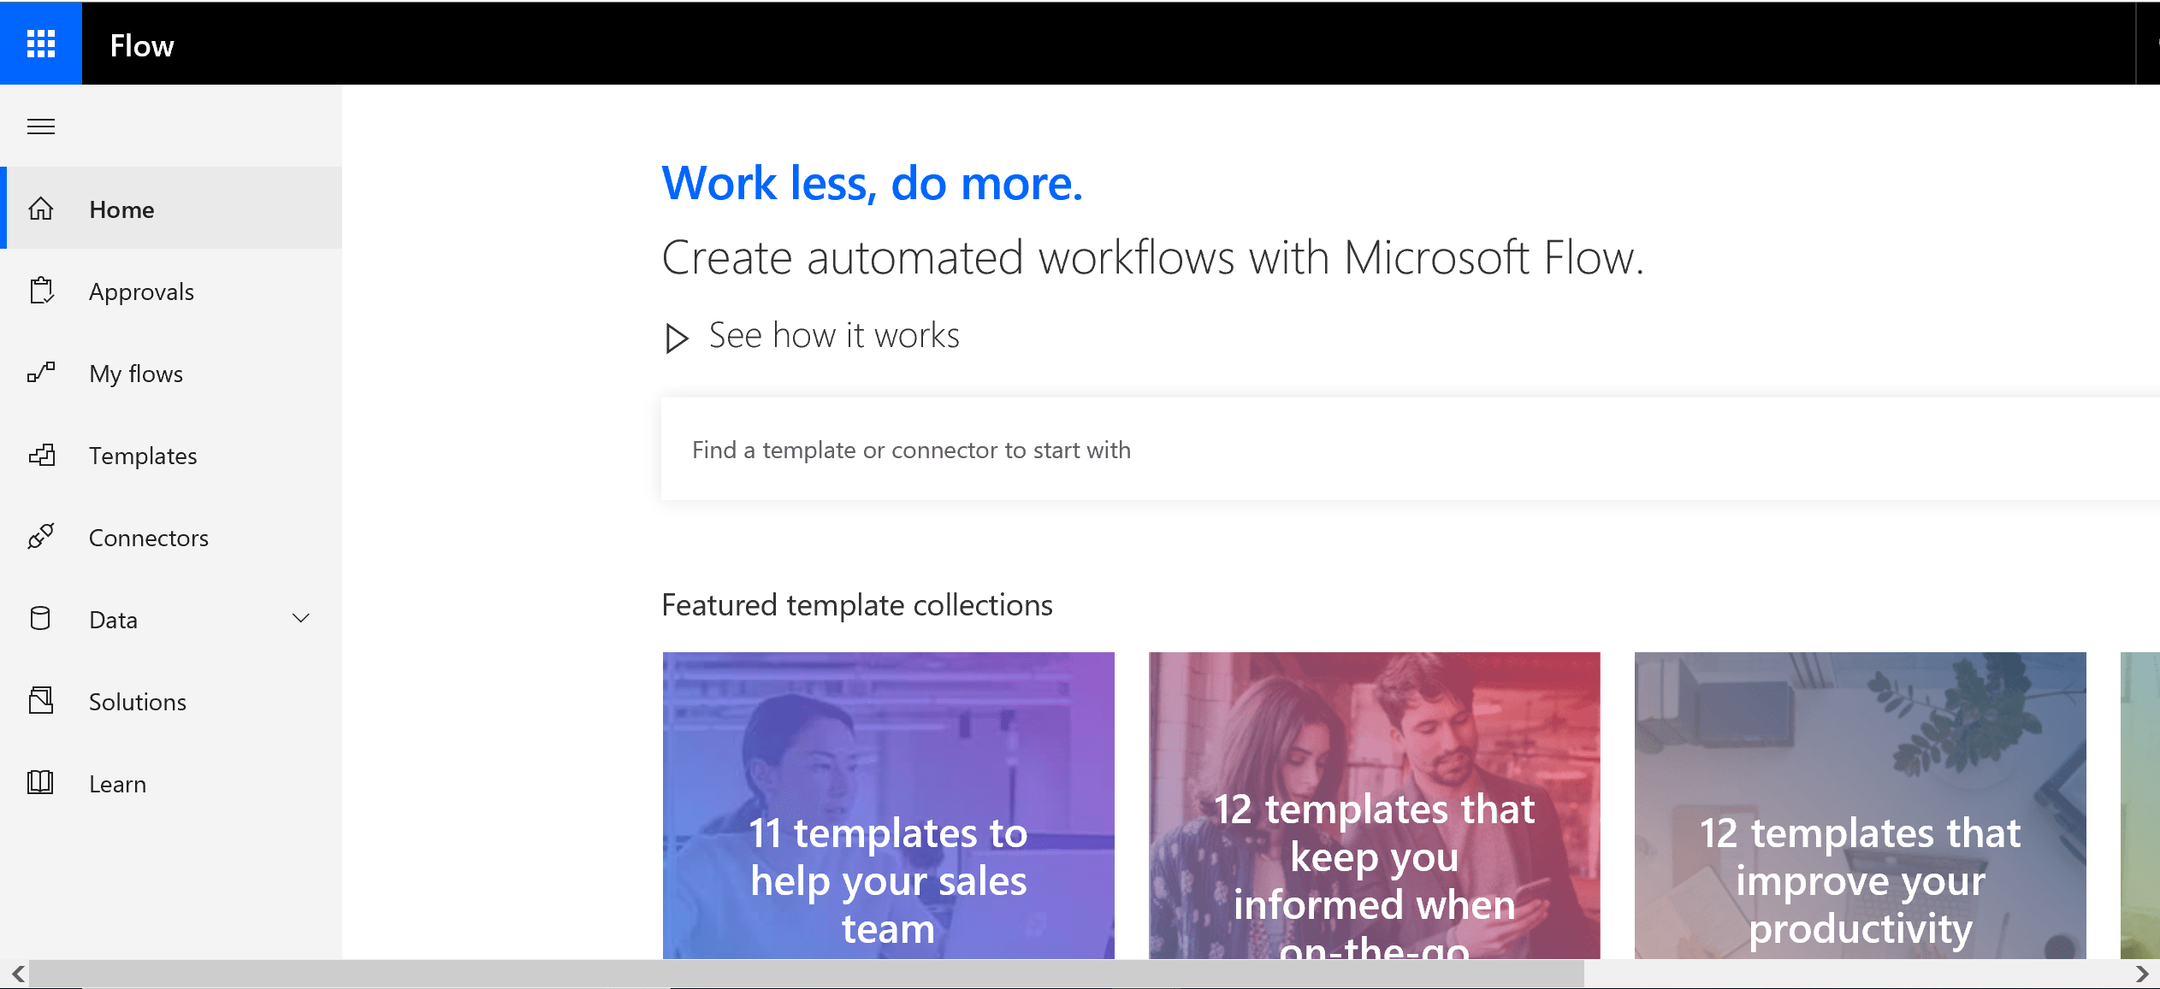Go to My flows page
The image size is (2160, 989).
(x=136, y=374)
